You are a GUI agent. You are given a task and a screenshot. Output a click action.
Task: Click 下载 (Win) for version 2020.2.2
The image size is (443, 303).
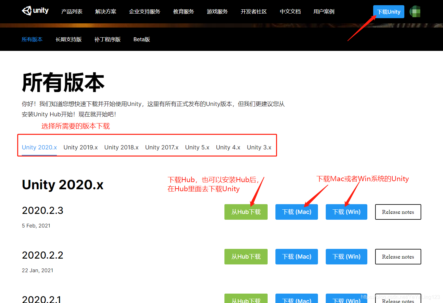click(347, 257)
